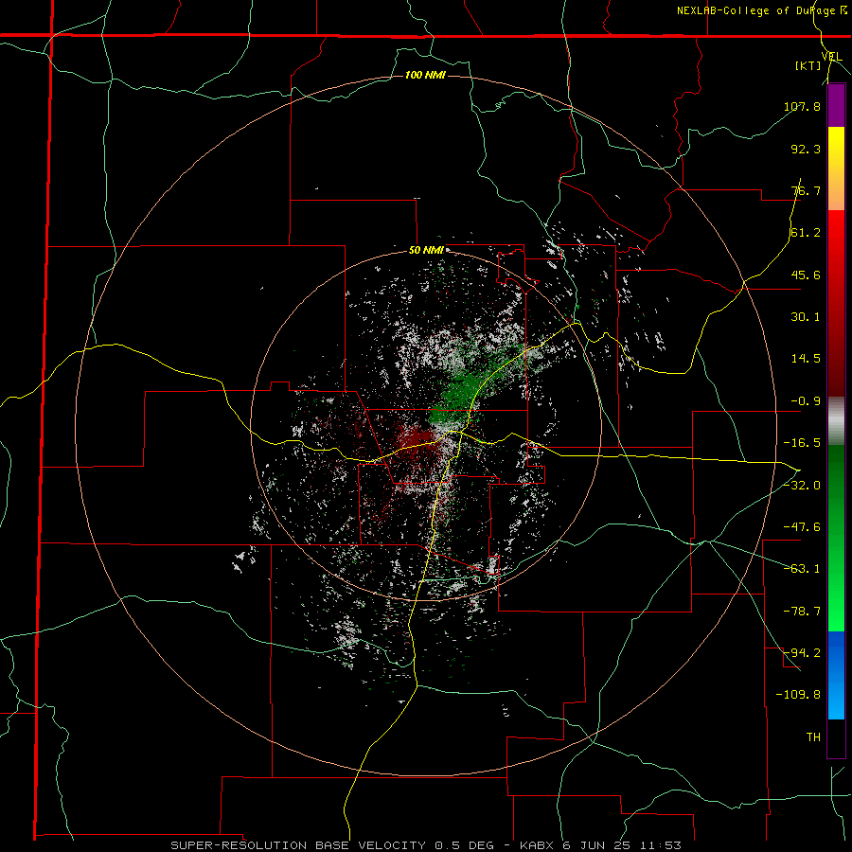The image size is (852, 852).
Task: Select the 45.6 scale value
Action: point(806,275)
